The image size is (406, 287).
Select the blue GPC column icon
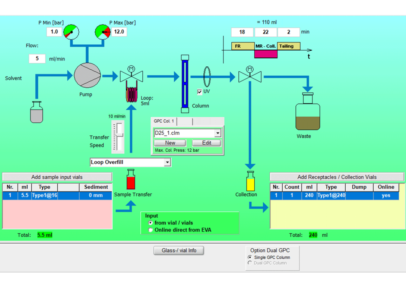click(x=185, y=84)
